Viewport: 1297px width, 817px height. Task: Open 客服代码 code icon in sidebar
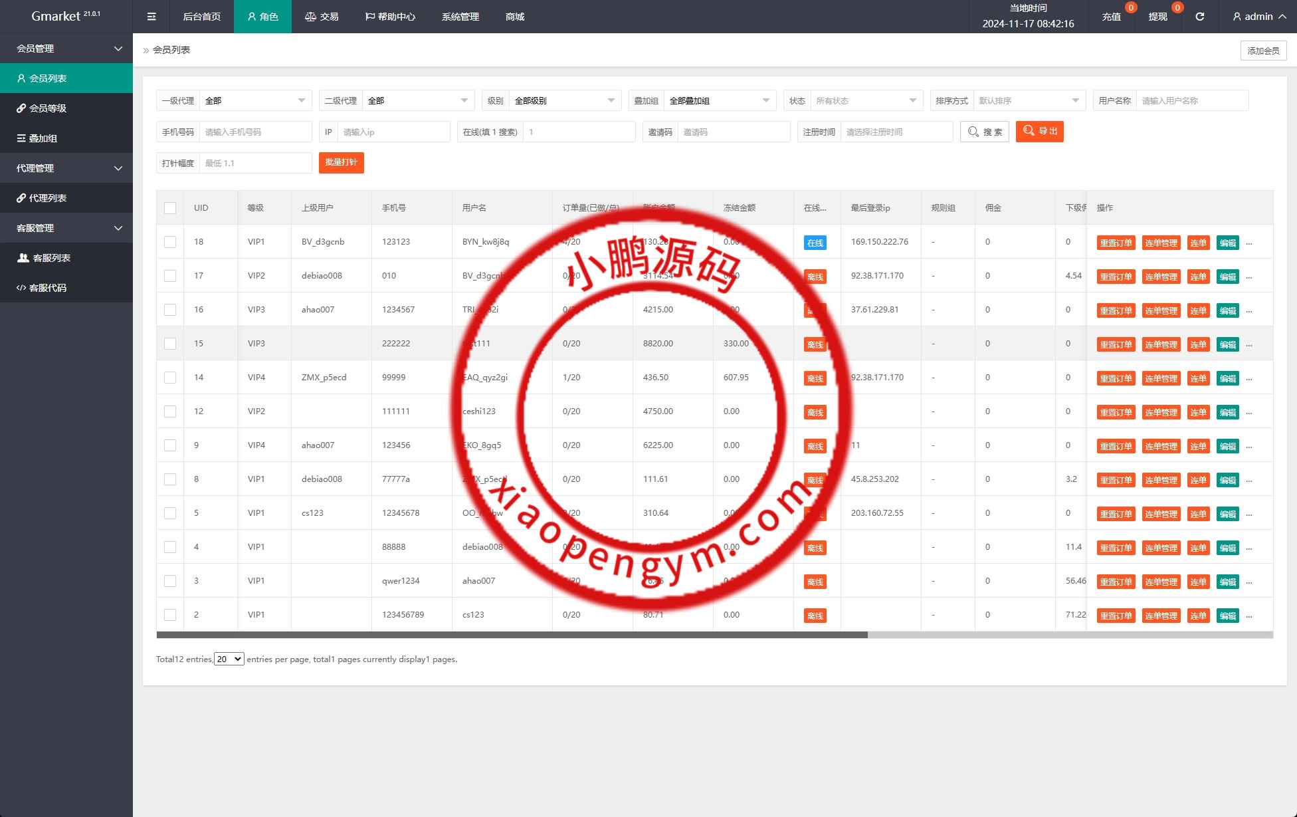click(21, 288)
